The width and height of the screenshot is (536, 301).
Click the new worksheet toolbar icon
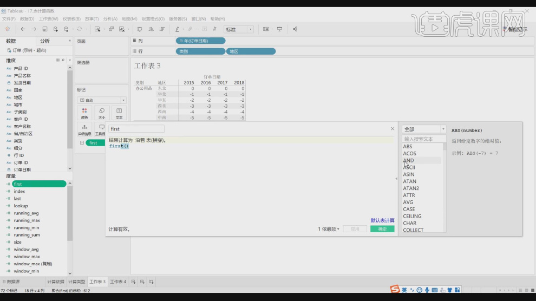97,29
